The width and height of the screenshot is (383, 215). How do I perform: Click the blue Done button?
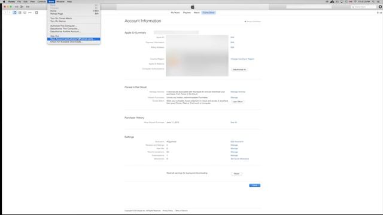point(254,186)
